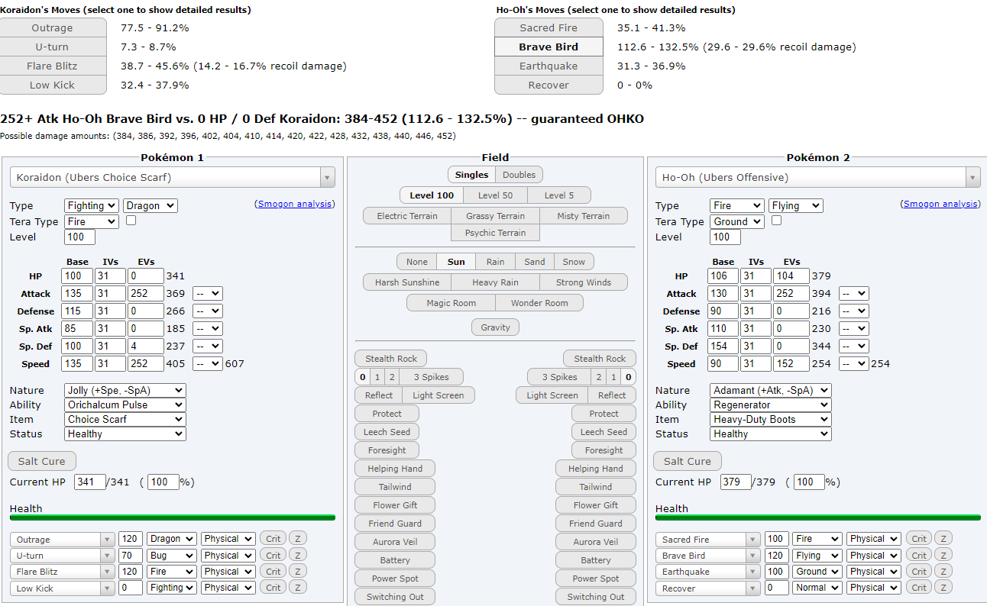The width and height of the screenshot is (987, 606).
Task: Open Ho-Oh's Item dropdown showing Heavy-Duty Boots
Action: (771, 419)
